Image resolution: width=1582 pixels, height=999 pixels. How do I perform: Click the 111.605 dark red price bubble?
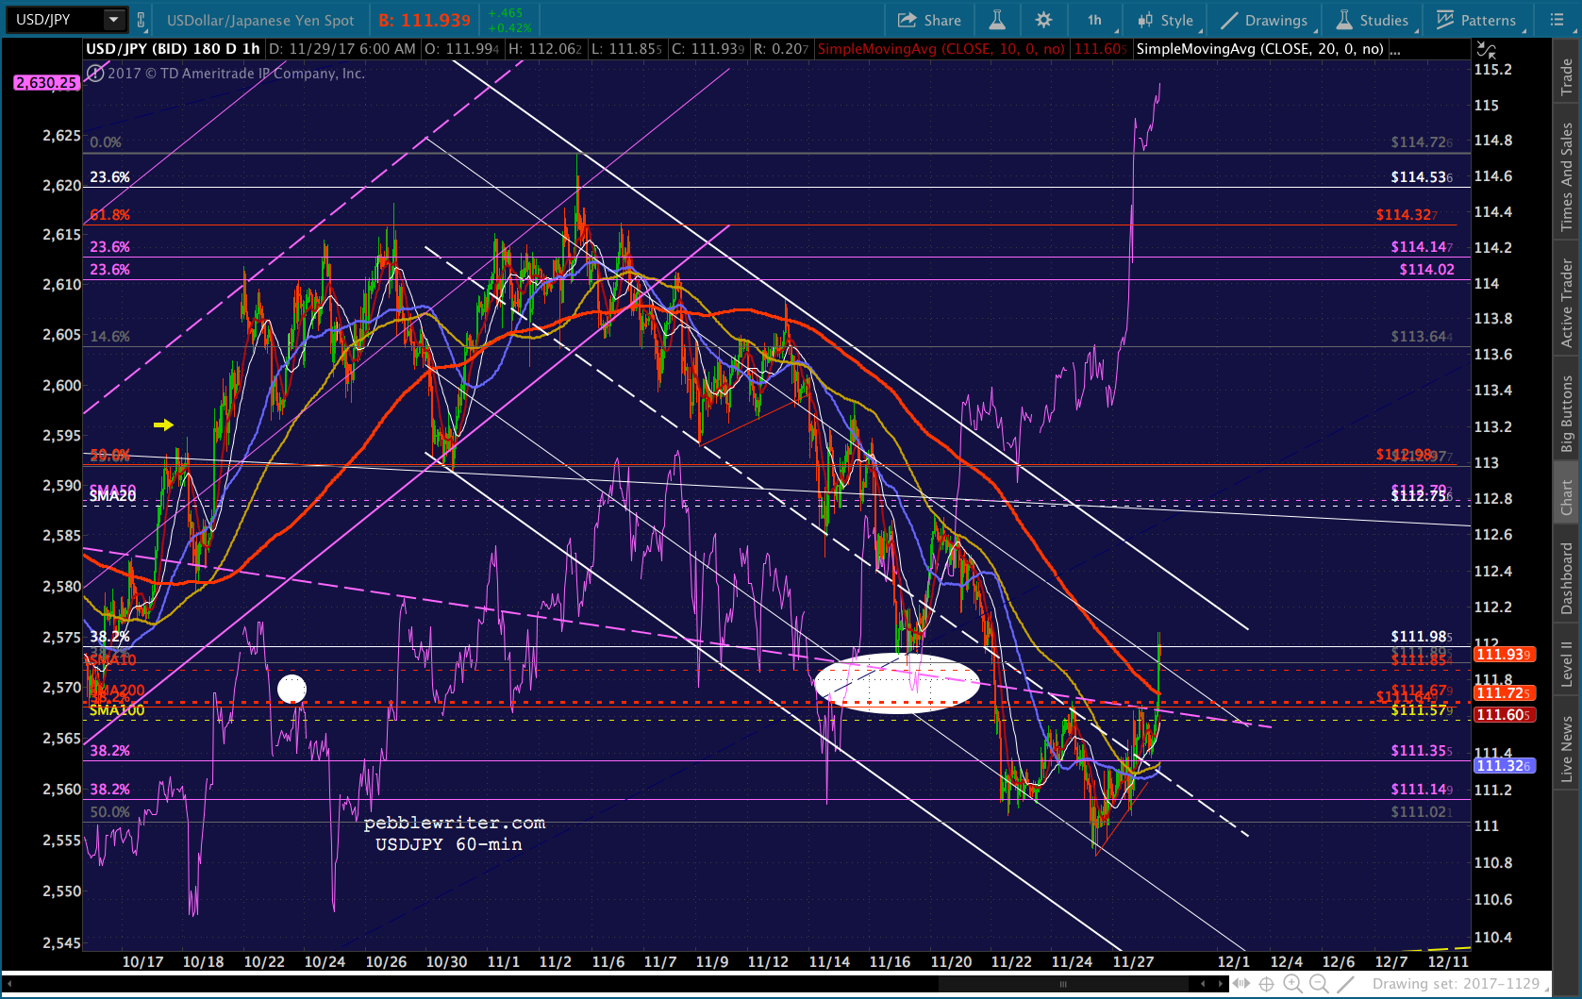(1505, 715)
